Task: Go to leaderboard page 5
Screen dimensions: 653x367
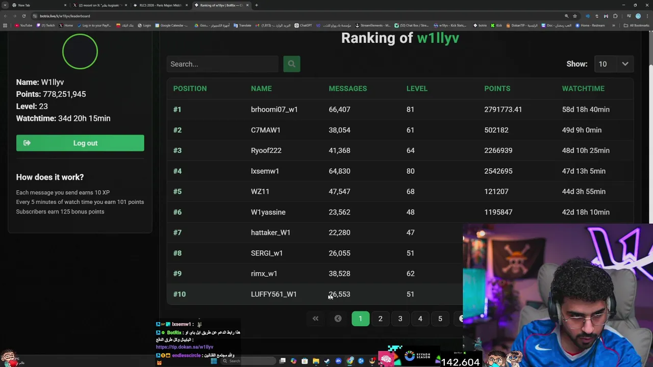Action: point(440,319)
